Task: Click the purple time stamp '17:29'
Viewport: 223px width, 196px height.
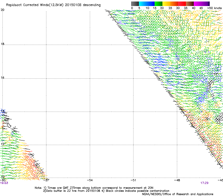Action: [x=204, y=183]
